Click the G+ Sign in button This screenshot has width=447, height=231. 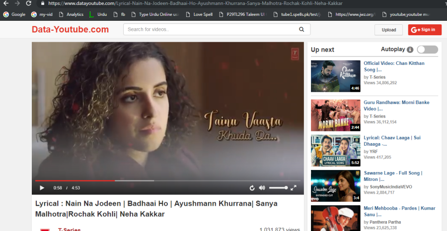coord(425,30)
